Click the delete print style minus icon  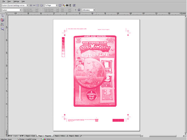pyautogui.click(x=34, y=5)
